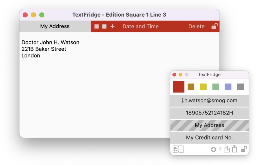Insert Date and Time
Image resolution: width=264 pixels, height=165 pixels.
[141, 26]
